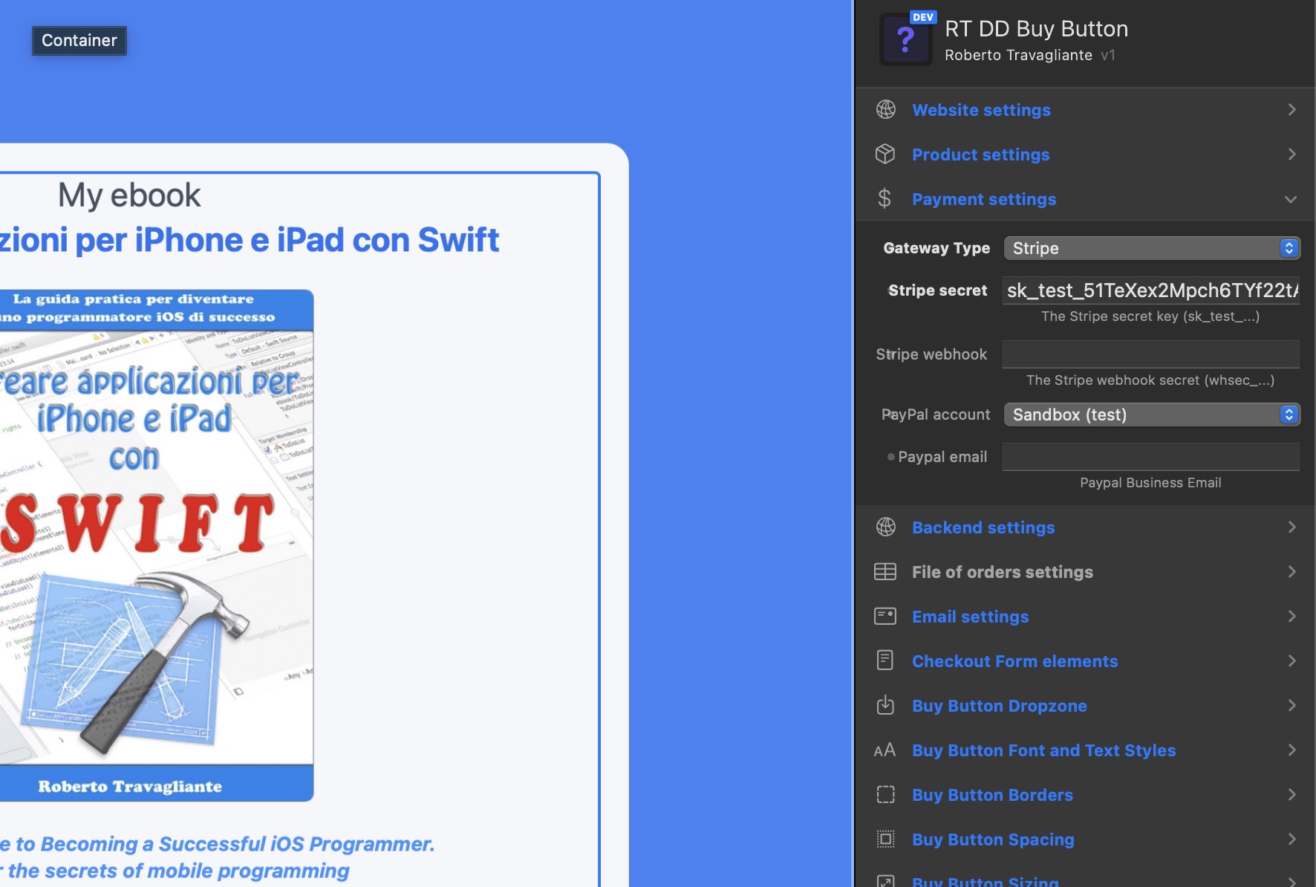Open the Buy Button Sizing label

(x=985, y=880)
